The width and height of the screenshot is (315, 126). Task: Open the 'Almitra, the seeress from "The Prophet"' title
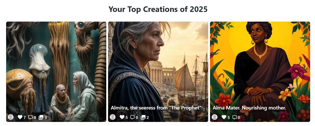click(x=156, y=108)
